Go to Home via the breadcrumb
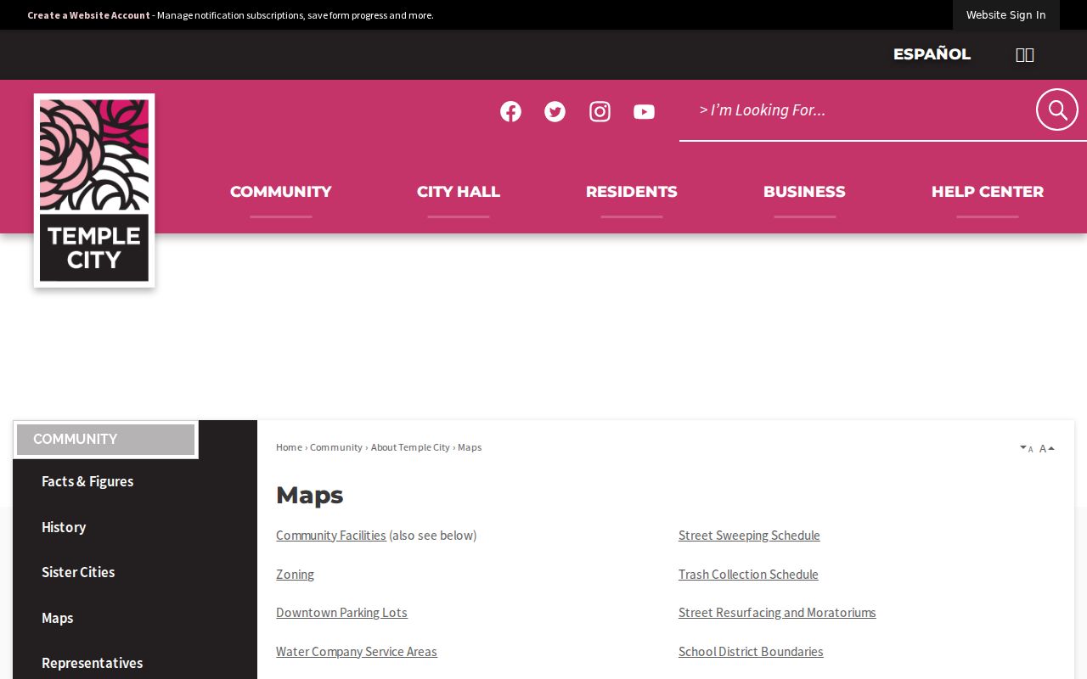 [x=289, y=447]
